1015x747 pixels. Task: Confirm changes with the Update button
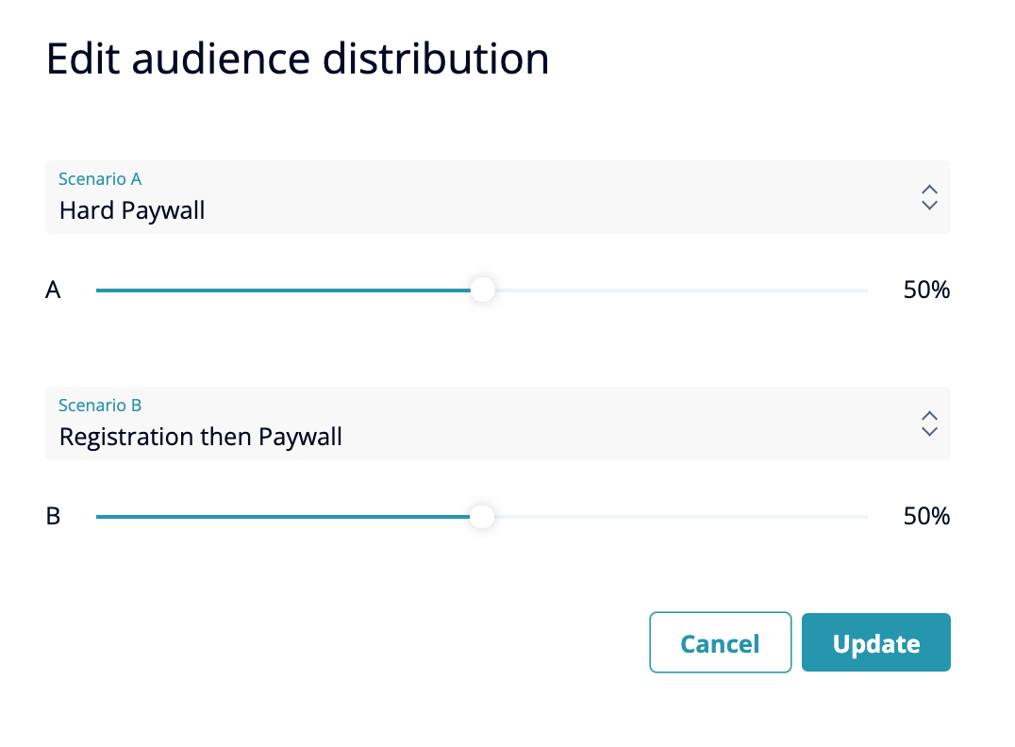click(x=875, y=643)
